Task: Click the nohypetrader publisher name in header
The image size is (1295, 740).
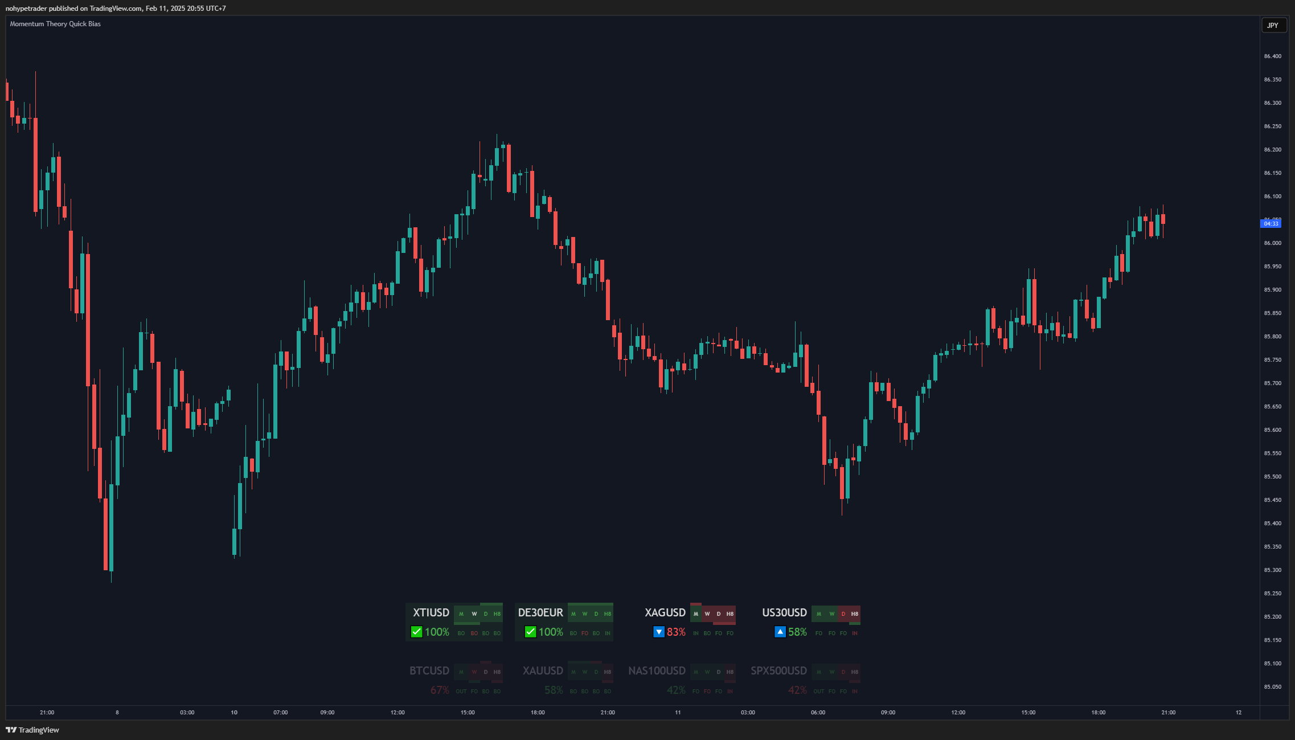Action: click(26, 9)
